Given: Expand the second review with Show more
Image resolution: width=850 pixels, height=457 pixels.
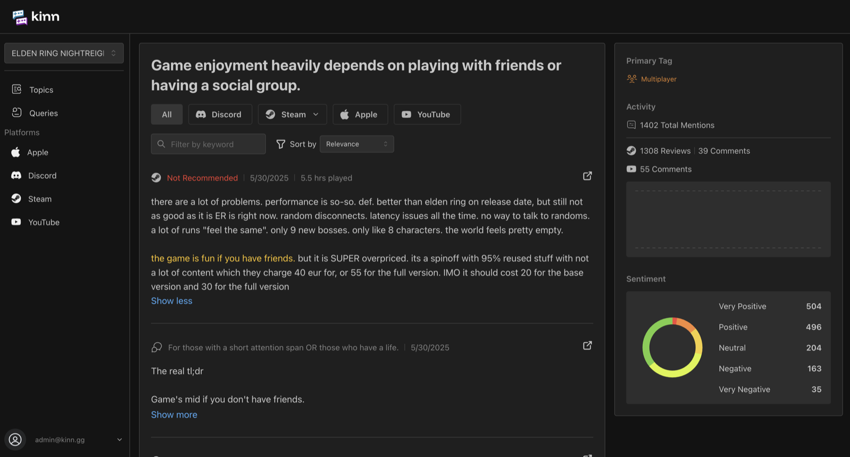Looking at the screenshot, I should (x=174, y=415).
